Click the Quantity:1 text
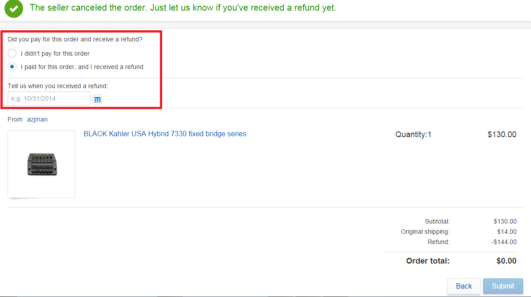Viewport: 531px width, 297px height. click(413, 134)
